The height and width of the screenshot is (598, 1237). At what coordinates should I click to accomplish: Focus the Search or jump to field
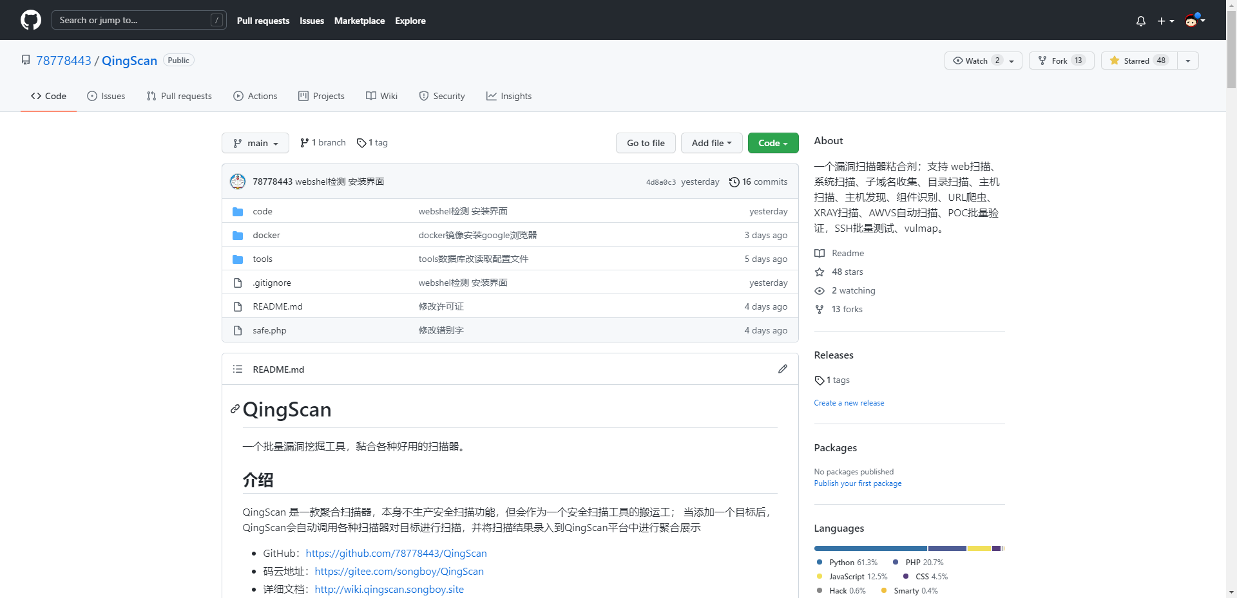tap(139, 20)
